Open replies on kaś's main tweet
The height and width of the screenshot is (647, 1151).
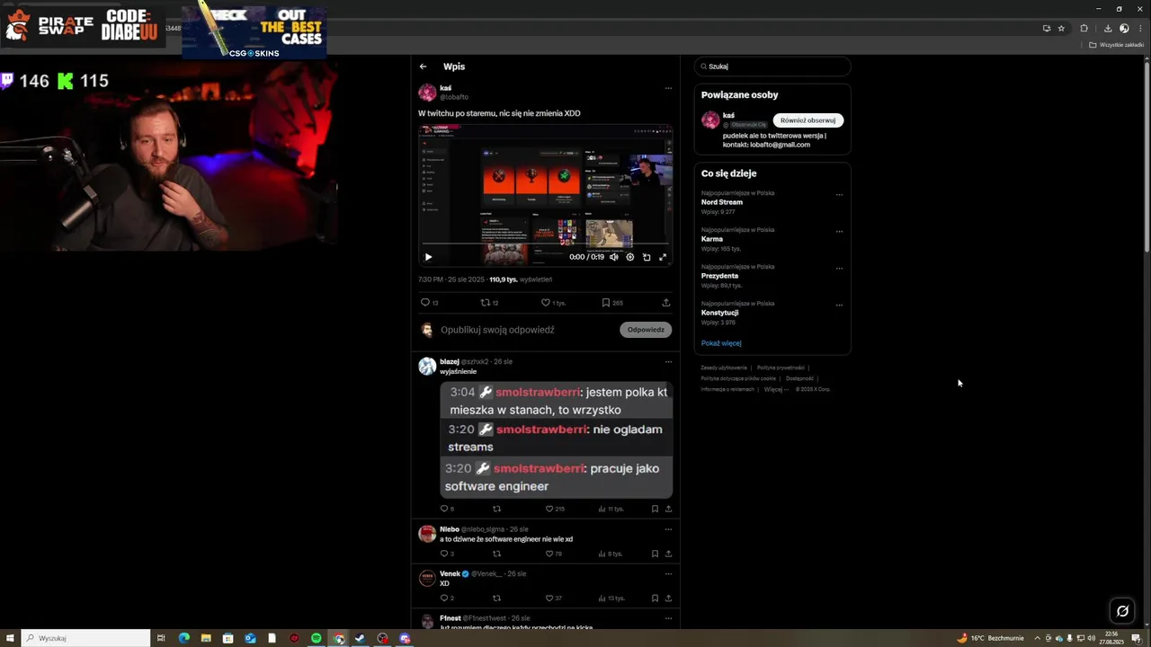429,303
